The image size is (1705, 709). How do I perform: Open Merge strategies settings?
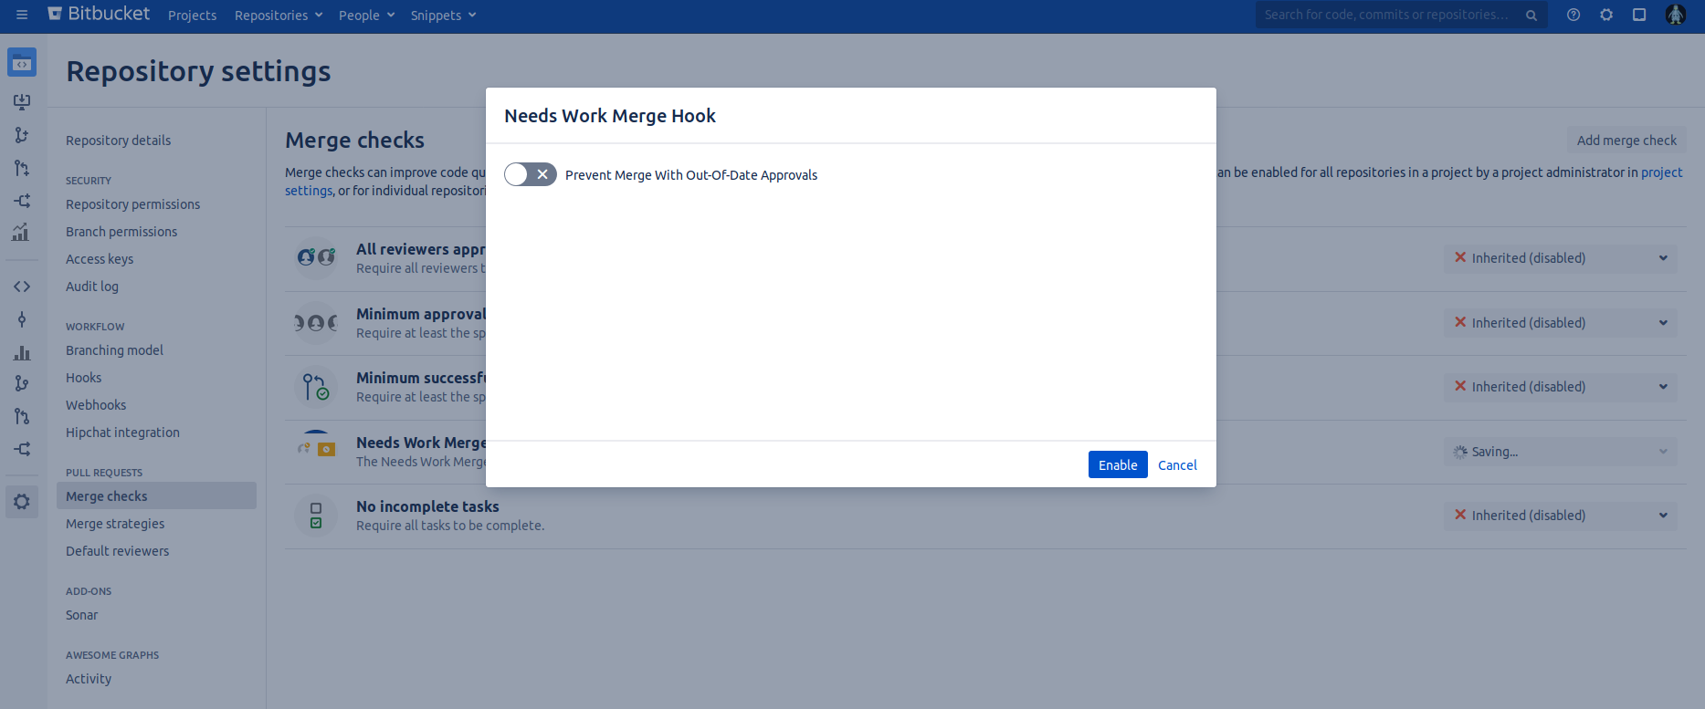click(x=115, y=524)
